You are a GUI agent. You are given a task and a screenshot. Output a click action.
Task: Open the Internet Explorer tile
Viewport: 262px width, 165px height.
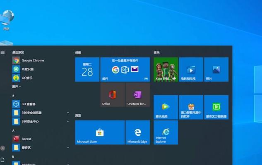166,132
